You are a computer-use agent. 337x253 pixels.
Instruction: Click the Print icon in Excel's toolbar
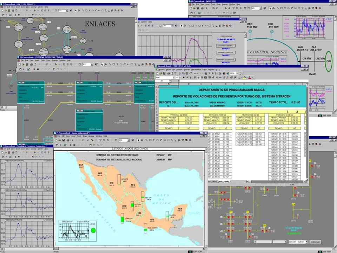pos(168,73)
